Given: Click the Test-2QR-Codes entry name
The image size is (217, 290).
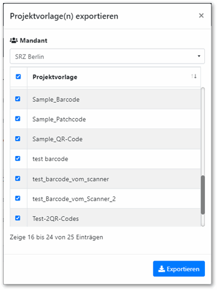Looking at the screenshot, I should click(56, 219).
